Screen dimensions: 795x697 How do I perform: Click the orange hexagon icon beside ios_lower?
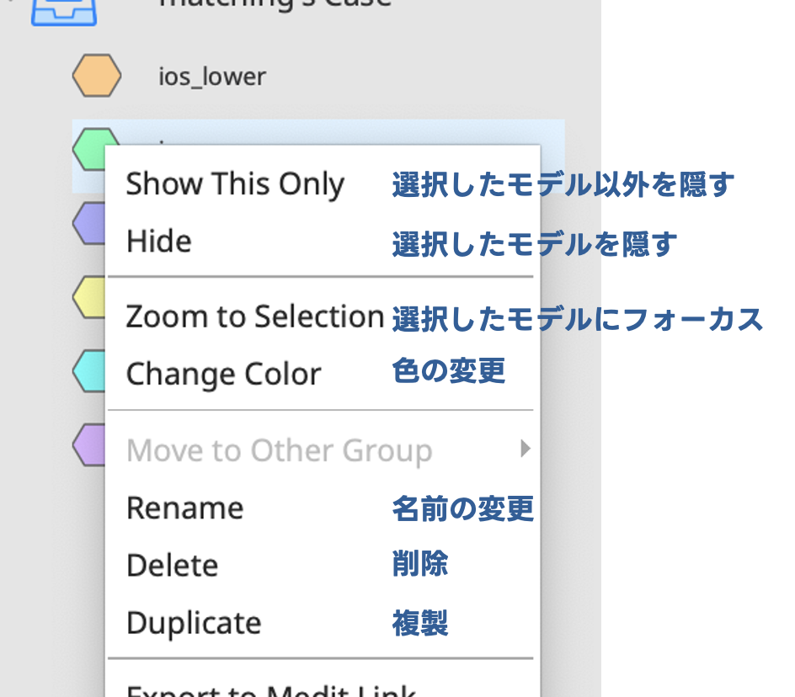[96, 76]
